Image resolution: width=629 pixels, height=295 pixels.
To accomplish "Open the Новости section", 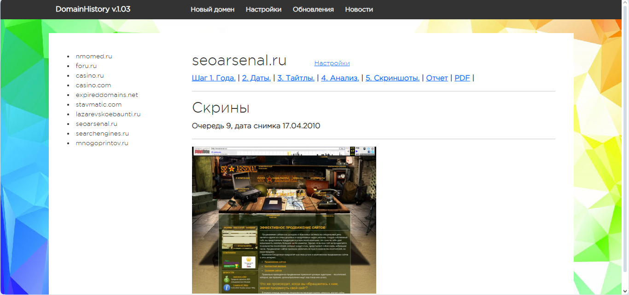I will pyautogui.click(x=359, y=10).
